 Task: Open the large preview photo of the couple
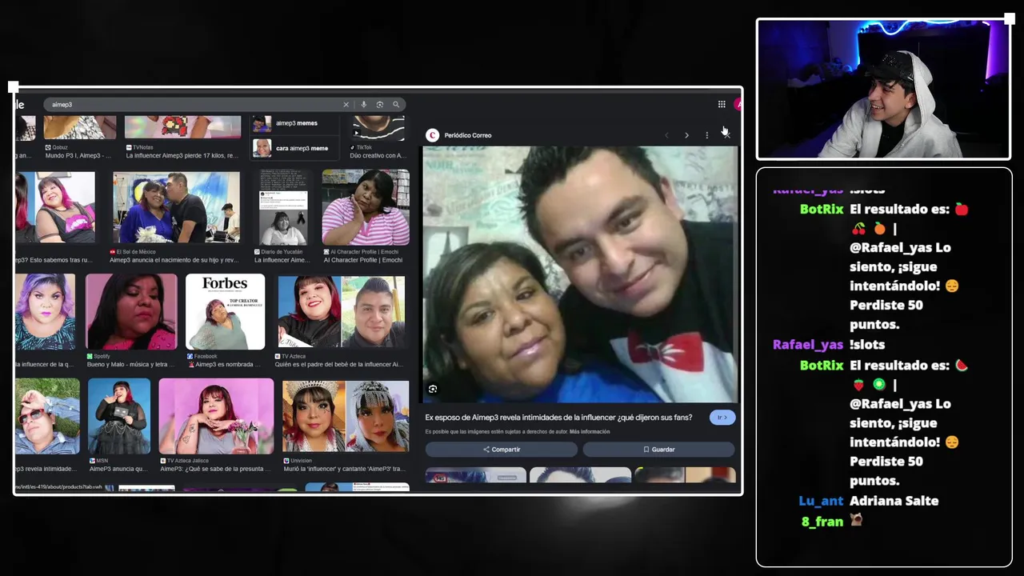pos(580,274)
